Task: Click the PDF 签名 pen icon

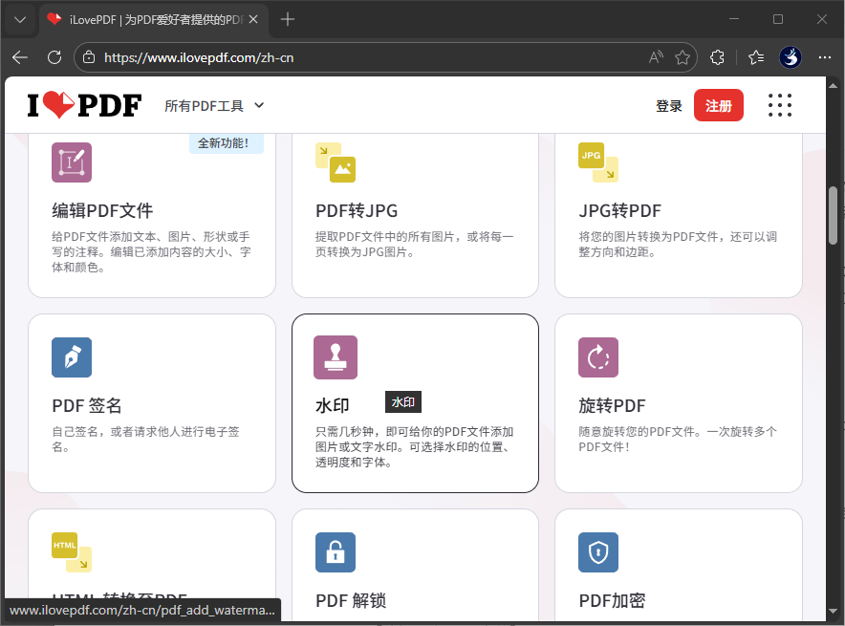Action: click(x=70, y=356)
